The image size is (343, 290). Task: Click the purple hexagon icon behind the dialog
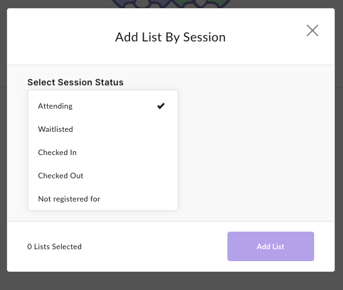tap(140, 4)
